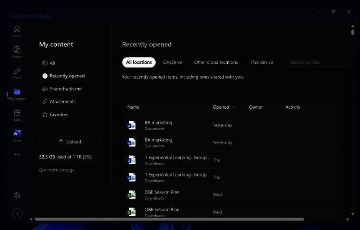Open Shared with me section

pos(65,89)
